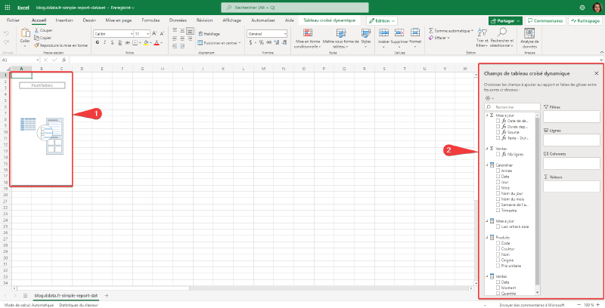Open Mise en forme conditionnelle
The image size is (605, 308).
(308, 38)
